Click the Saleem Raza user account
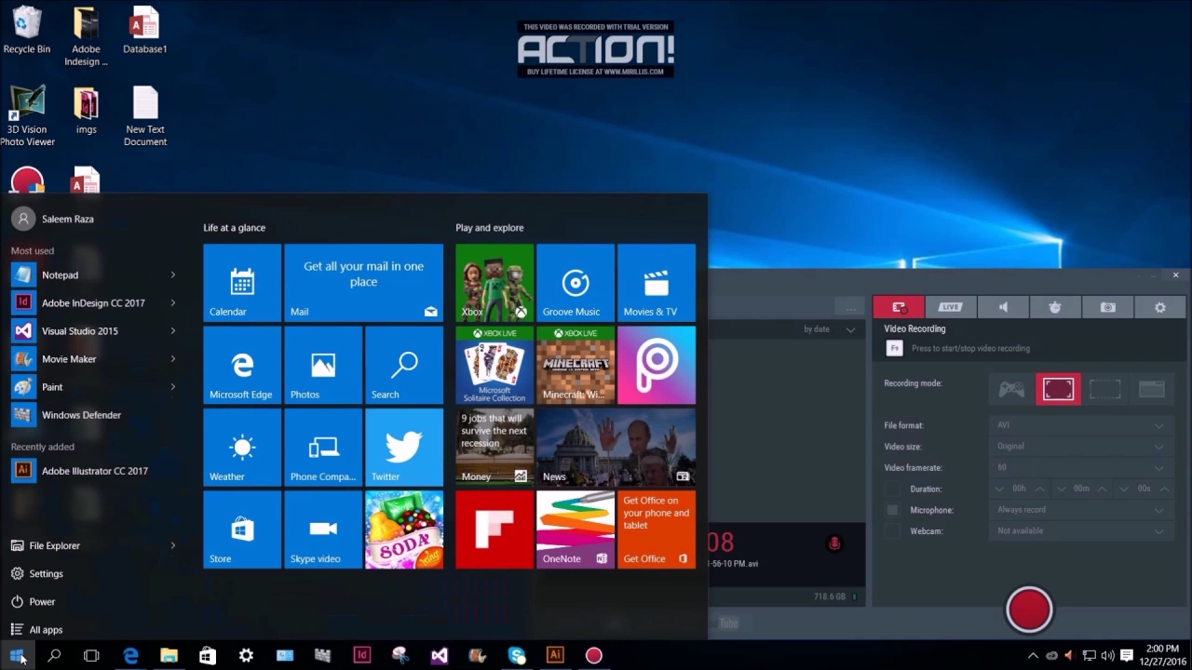The height and width of the screenshot is (670, 1192). coord(53,219)
